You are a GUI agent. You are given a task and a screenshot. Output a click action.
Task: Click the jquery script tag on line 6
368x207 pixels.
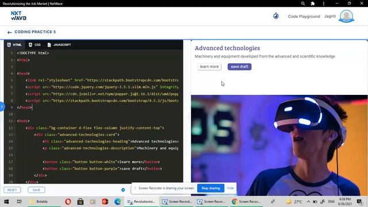(102, 87)
